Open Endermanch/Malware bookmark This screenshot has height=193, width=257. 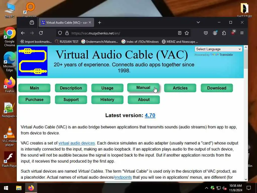pyautogui.click(x=100, y=42)
